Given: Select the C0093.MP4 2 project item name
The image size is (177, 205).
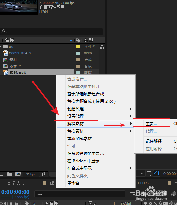Looking at the screenshot, I should point(20,53).
